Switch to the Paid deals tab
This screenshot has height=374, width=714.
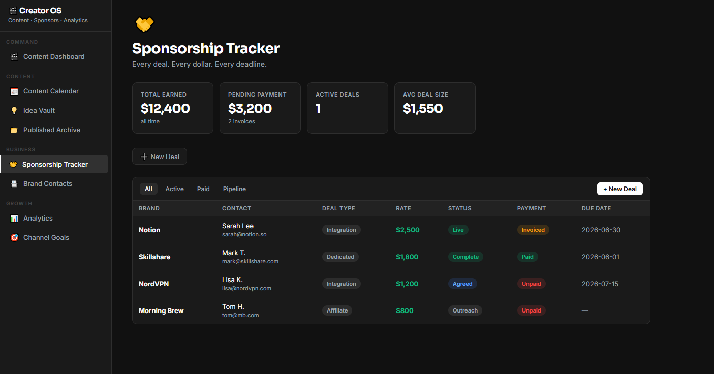[203, 189]
